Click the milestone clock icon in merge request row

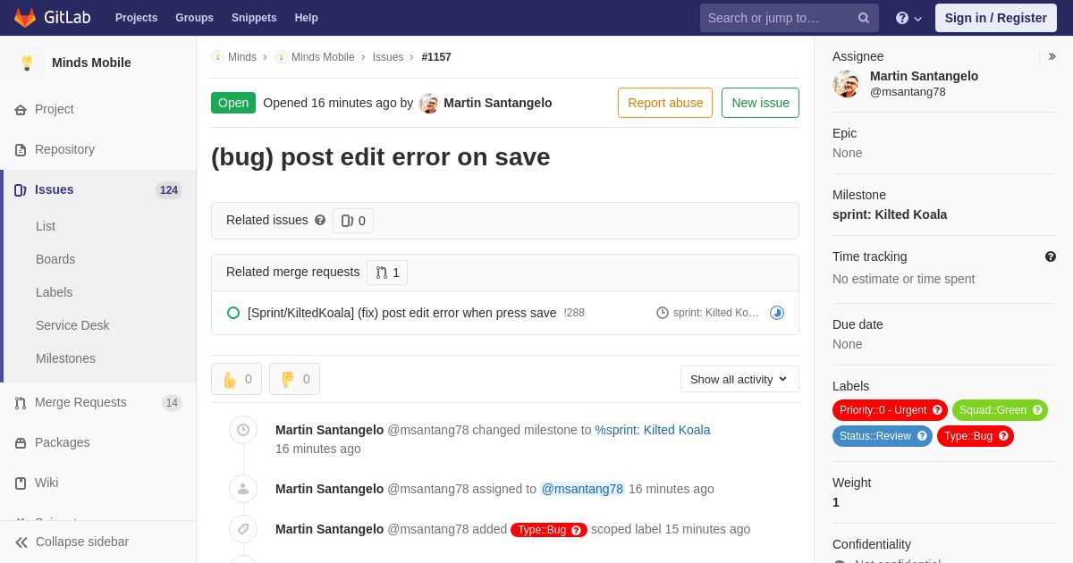pos(663,313)
